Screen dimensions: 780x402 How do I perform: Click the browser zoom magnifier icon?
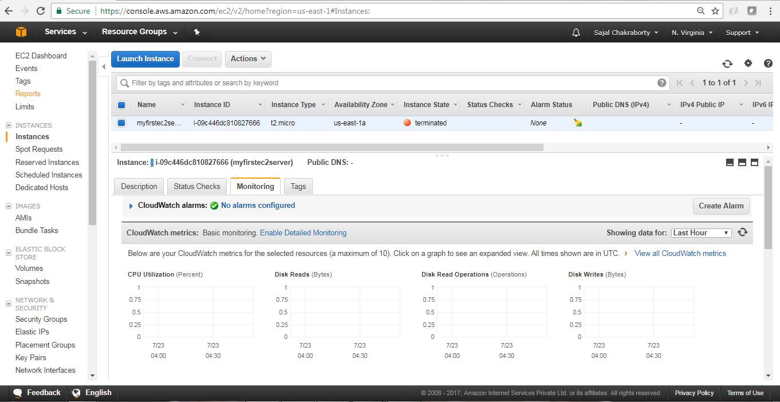click(x=700, y=11)
